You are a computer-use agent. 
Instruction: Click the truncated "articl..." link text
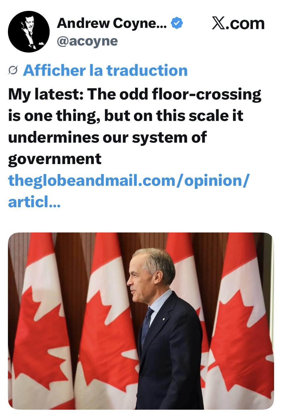pos(34,202)
